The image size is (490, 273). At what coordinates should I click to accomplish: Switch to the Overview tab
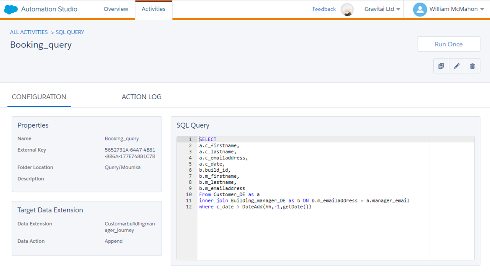pyautogui.click(x=116, y=9)
